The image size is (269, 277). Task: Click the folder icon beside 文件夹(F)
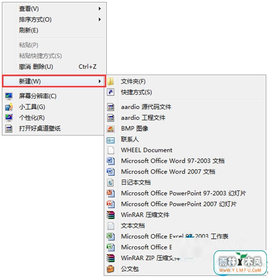click(111, 82)
